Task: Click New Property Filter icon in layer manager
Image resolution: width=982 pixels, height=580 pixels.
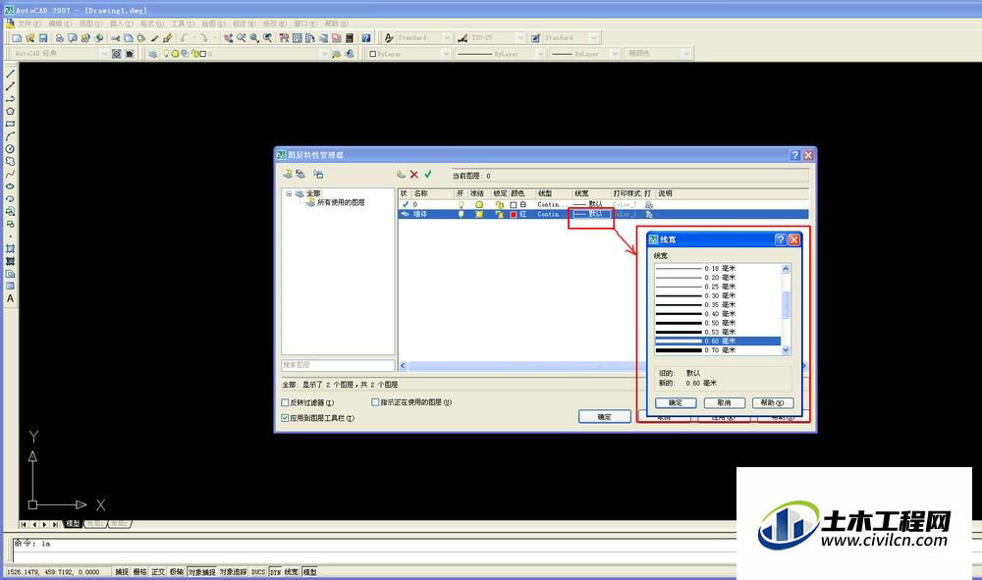Action: [288, 174]
